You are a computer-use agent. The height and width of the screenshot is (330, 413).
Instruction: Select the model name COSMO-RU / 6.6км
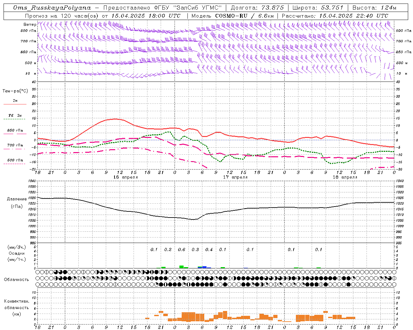coord(245,16)
